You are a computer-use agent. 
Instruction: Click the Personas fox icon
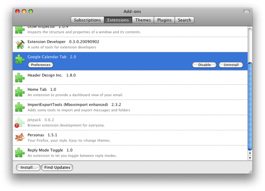click(x=20, y=137)
